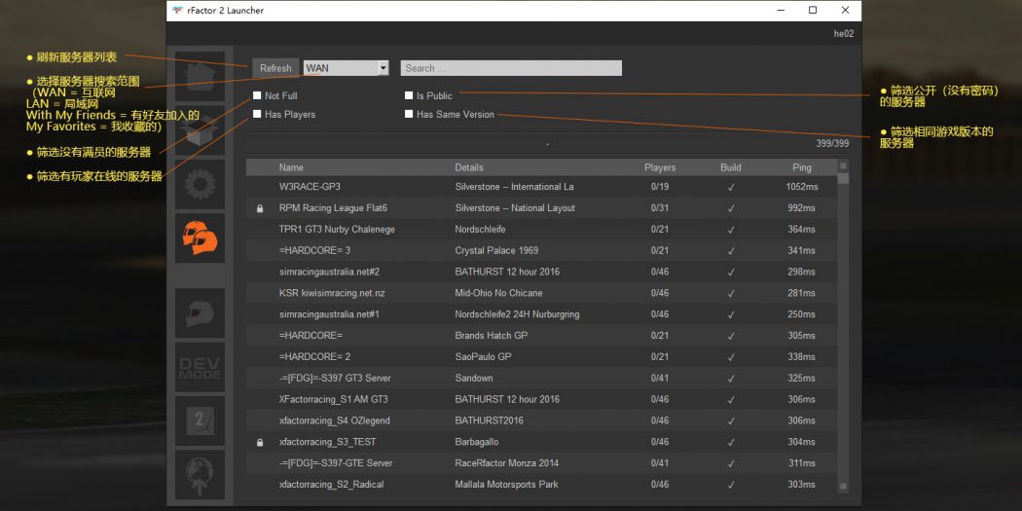
Task: Open single player helmet icon
Action: 201,313
